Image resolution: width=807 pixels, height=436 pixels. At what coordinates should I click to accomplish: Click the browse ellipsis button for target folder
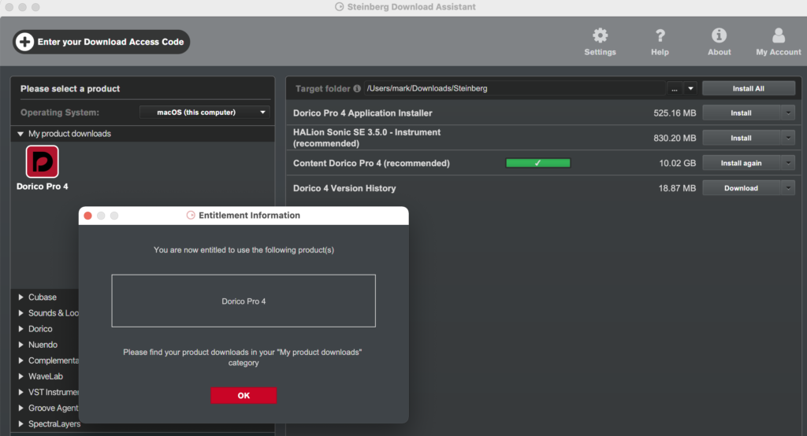pyautogui.click(x=675, y=88)
